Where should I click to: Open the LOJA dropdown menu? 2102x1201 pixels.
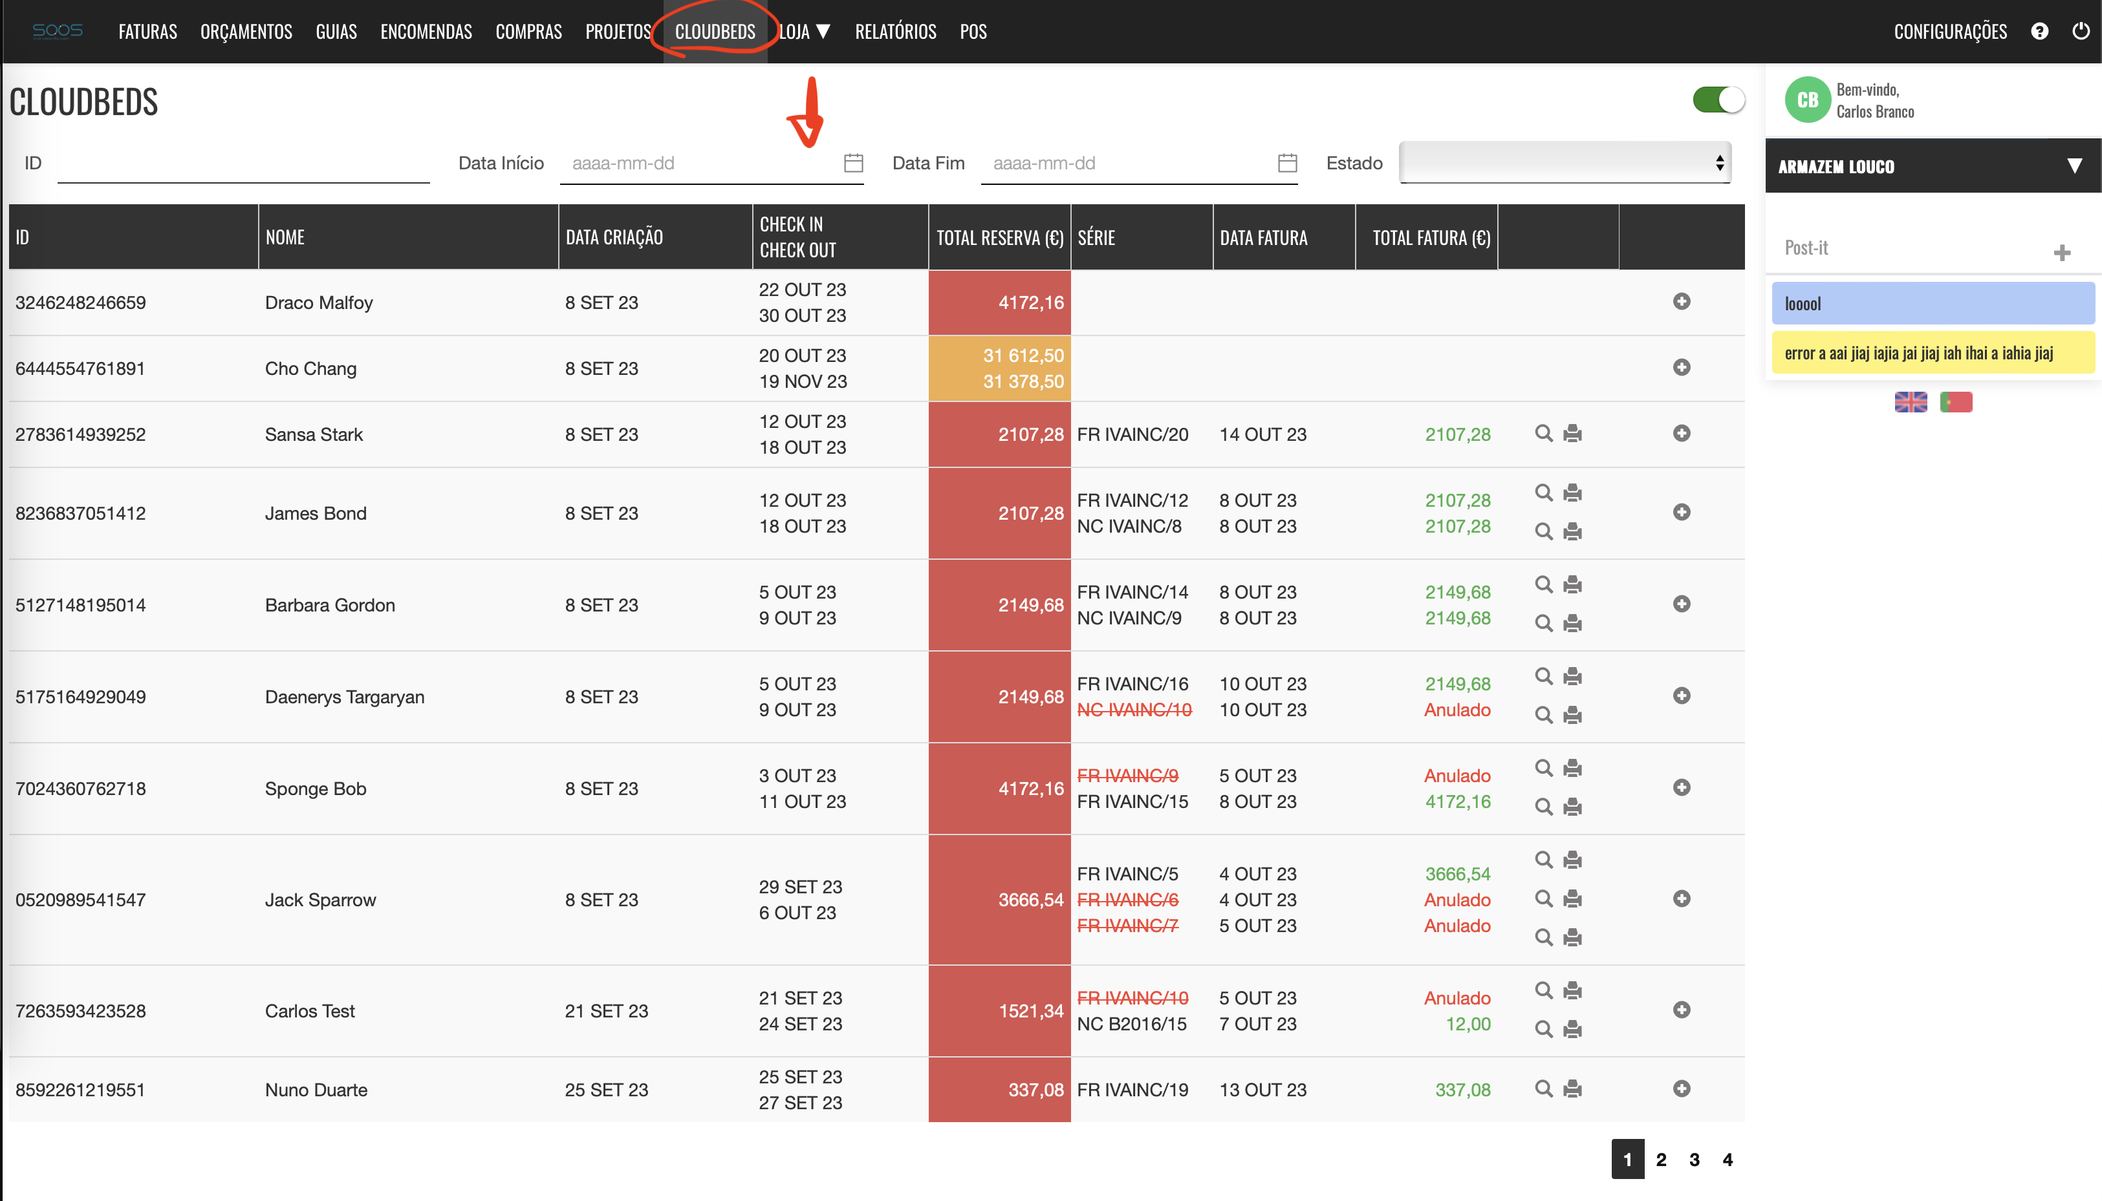804,31
